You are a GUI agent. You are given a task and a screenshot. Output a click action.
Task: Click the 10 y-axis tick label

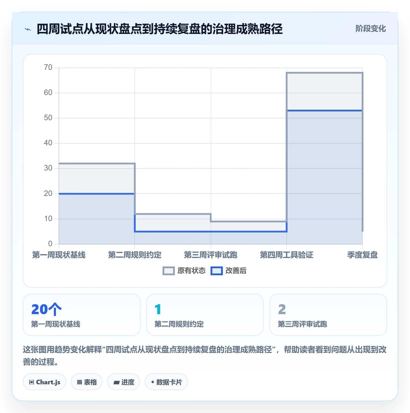[x=48, y=219]
